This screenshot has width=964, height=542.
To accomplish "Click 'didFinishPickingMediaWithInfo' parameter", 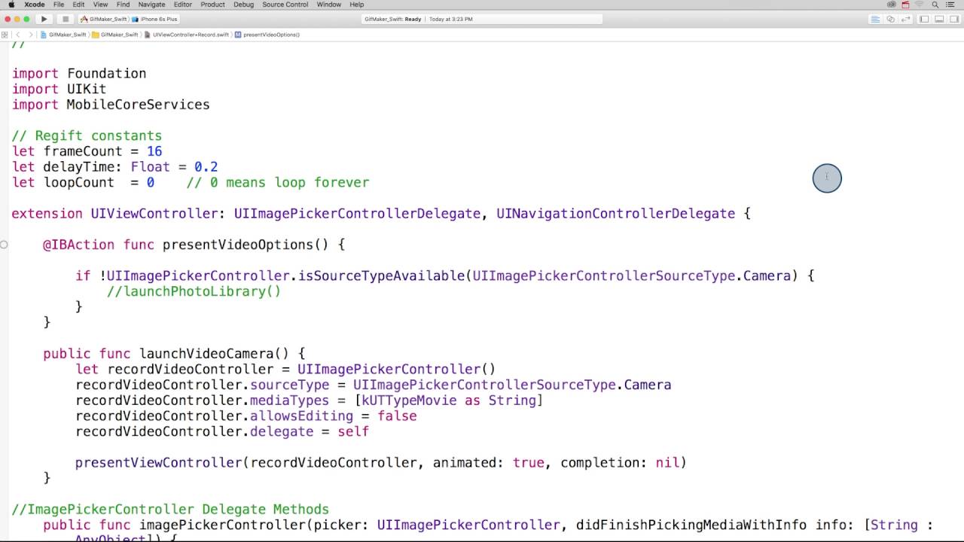I will click(691, 525).
